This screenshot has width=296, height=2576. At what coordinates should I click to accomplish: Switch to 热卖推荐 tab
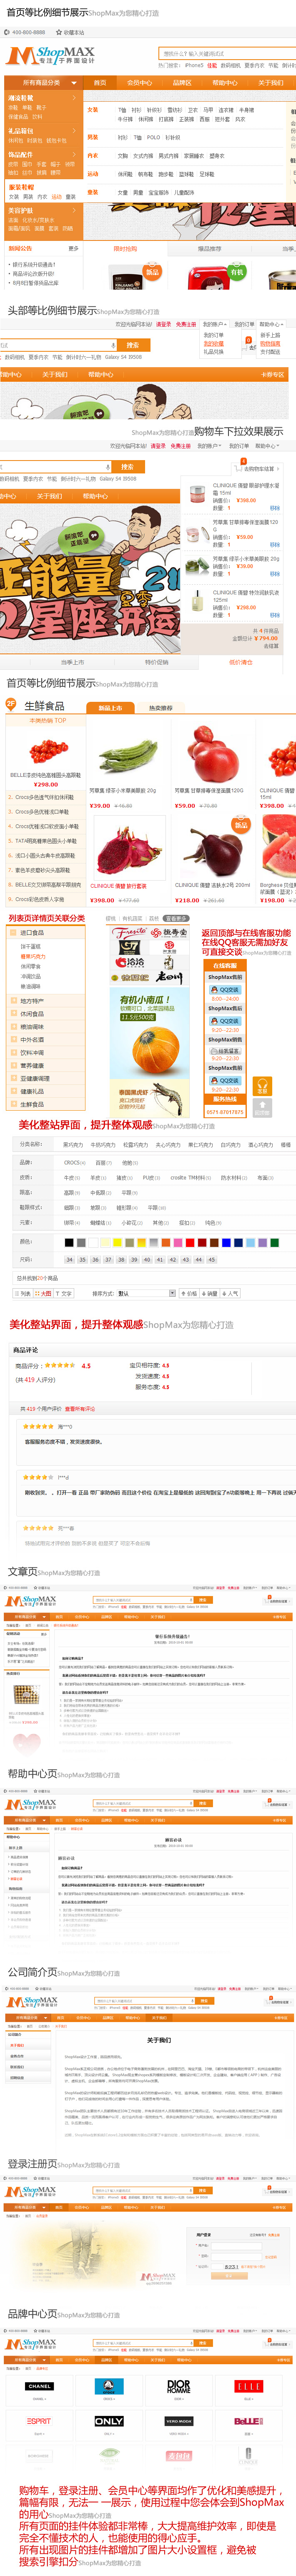coord(160,708)
